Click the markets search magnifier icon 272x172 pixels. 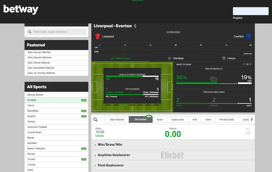[x=95, y=119]
